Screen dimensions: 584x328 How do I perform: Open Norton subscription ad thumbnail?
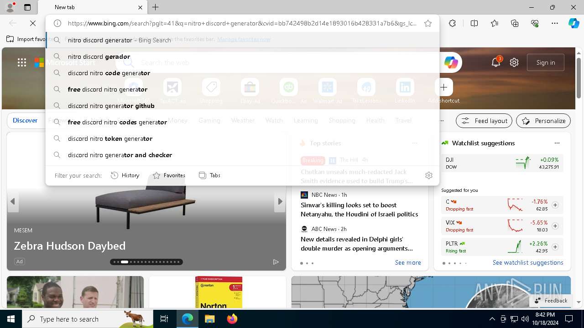[x=219, y=292]
